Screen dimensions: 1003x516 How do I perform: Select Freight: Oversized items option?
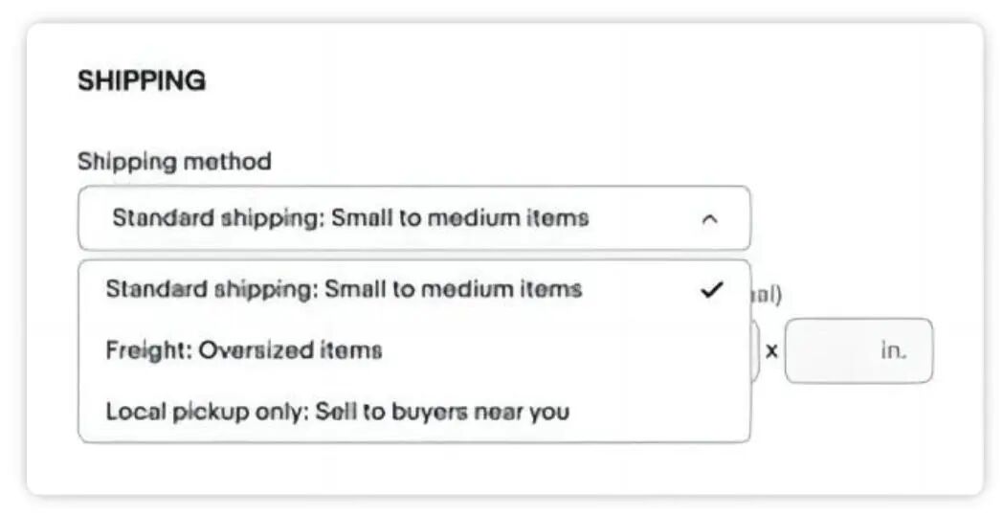coord(244,350)
